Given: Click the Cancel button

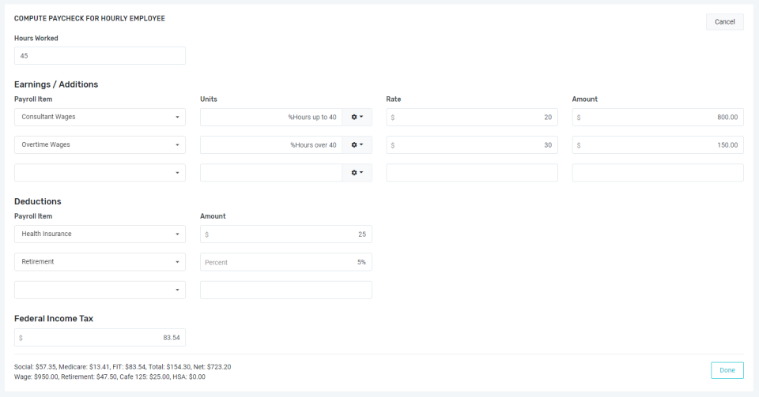Looking at the screenshot, I should [724, 21].
